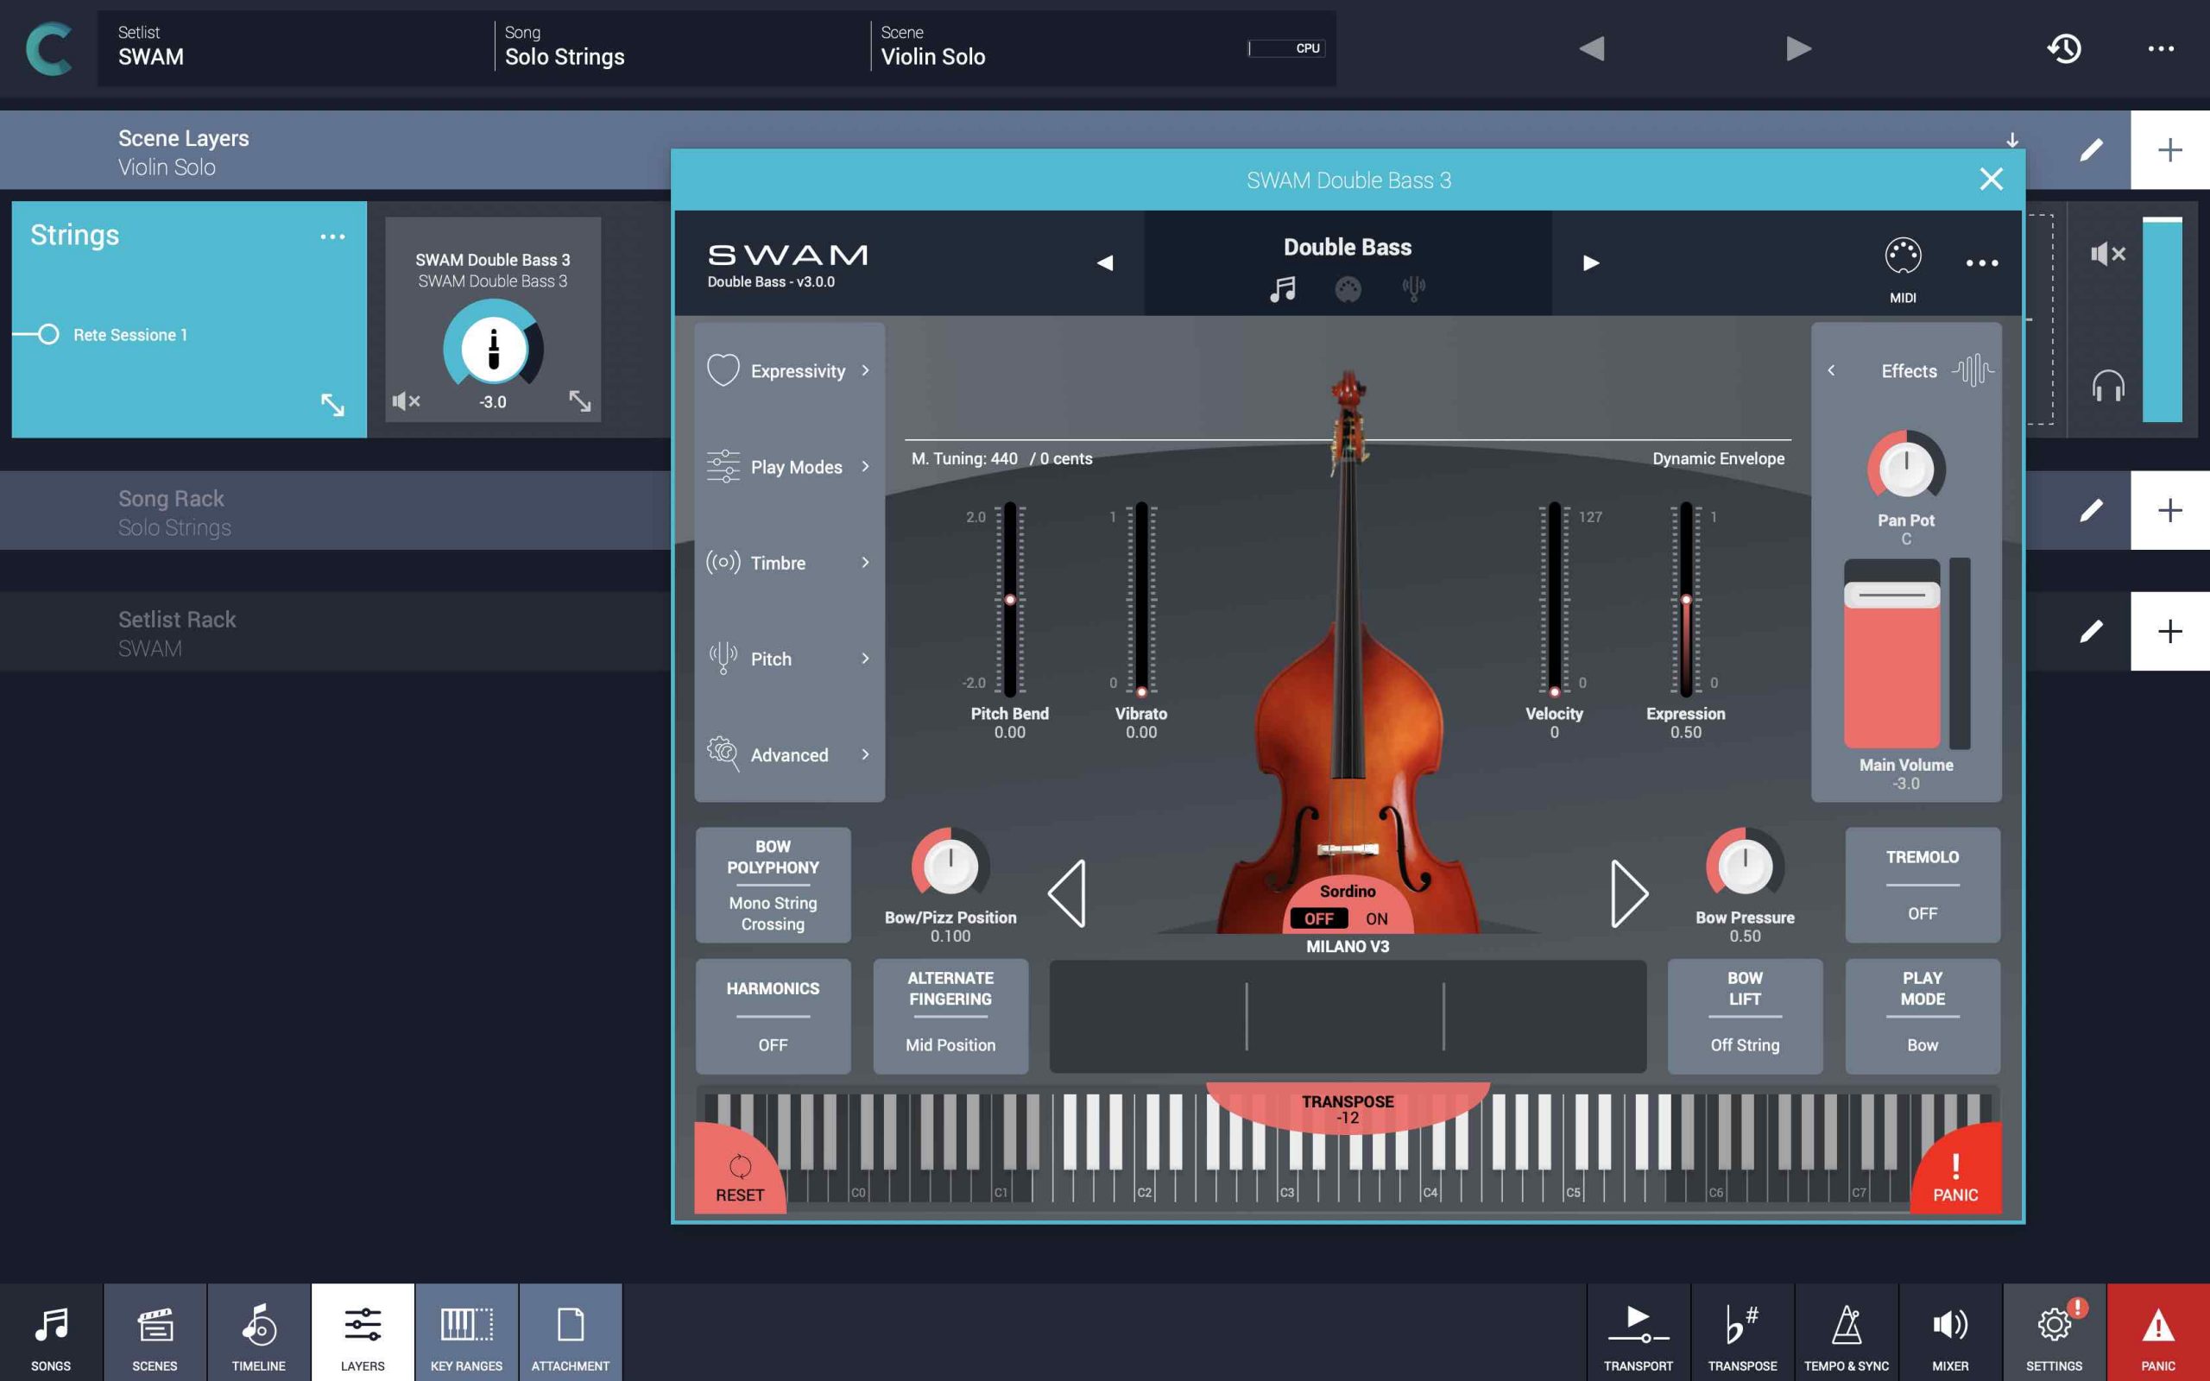Adjust the Main Volume fader
Screen dimensions: 2210x1381
point(1892,595)
